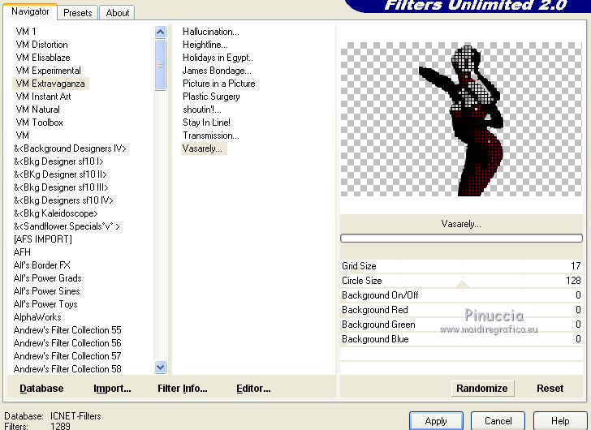This screenshot has width=591, height=430.
Task: Select the VM 1 filter category
Action: (26, 32)
